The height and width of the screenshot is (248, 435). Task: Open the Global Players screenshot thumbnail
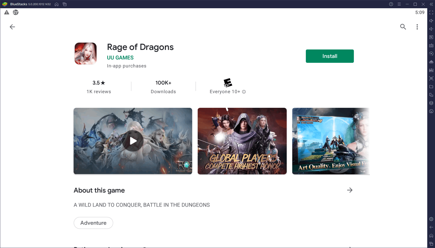(242, 141)
